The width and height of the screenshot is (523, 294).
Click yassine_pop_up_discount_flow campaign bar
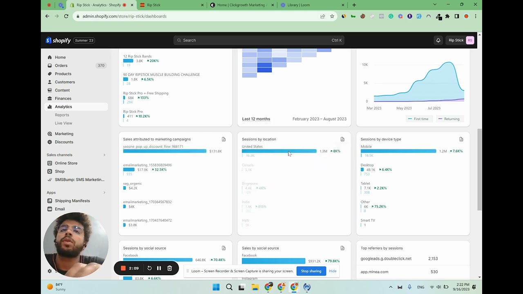pyautogui.click(x=165, y=151)
